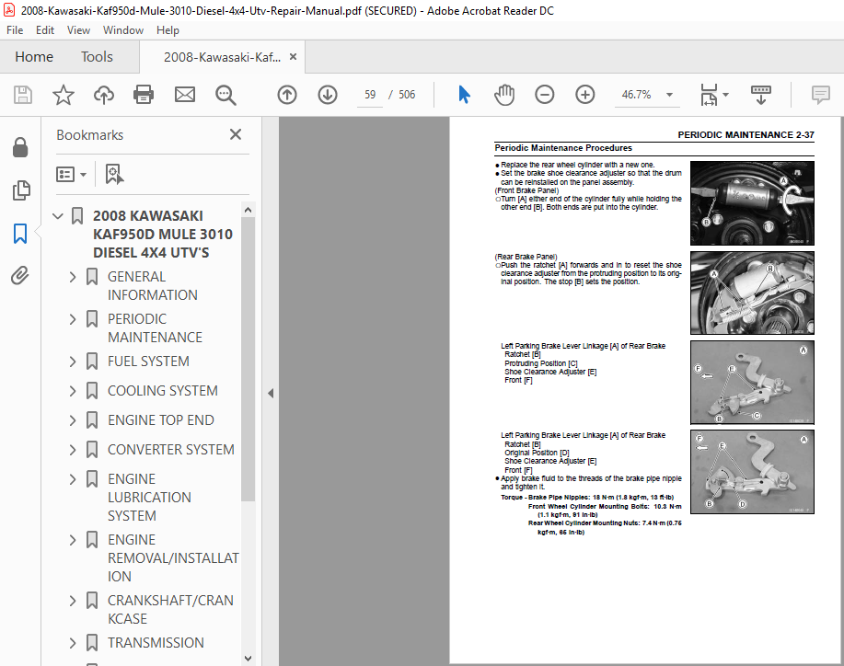
Task: Open the Help menu
Action: click(168, 30)
